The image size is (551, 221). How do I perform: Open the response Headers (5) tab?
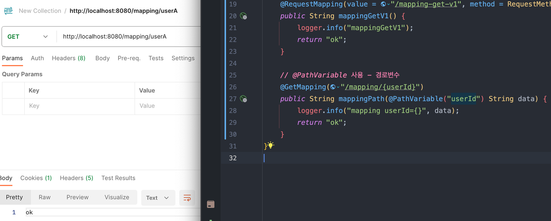coord(76,178)
